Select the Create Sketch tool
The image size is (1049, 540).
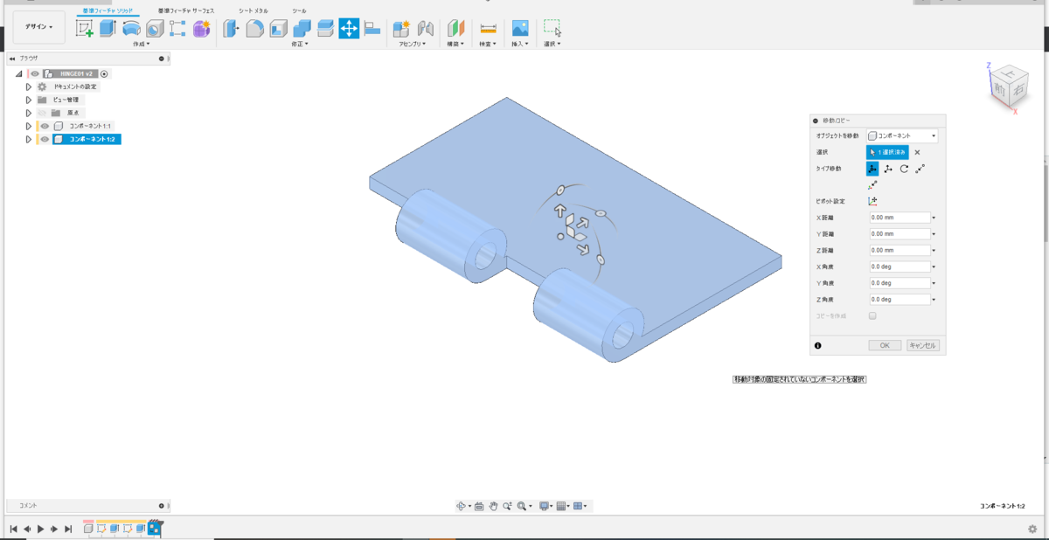[85, 29]
